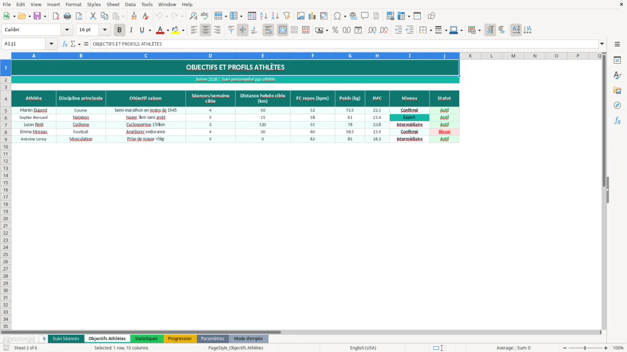Switch to Paramètres sheet tab

(x=212, y=339)
